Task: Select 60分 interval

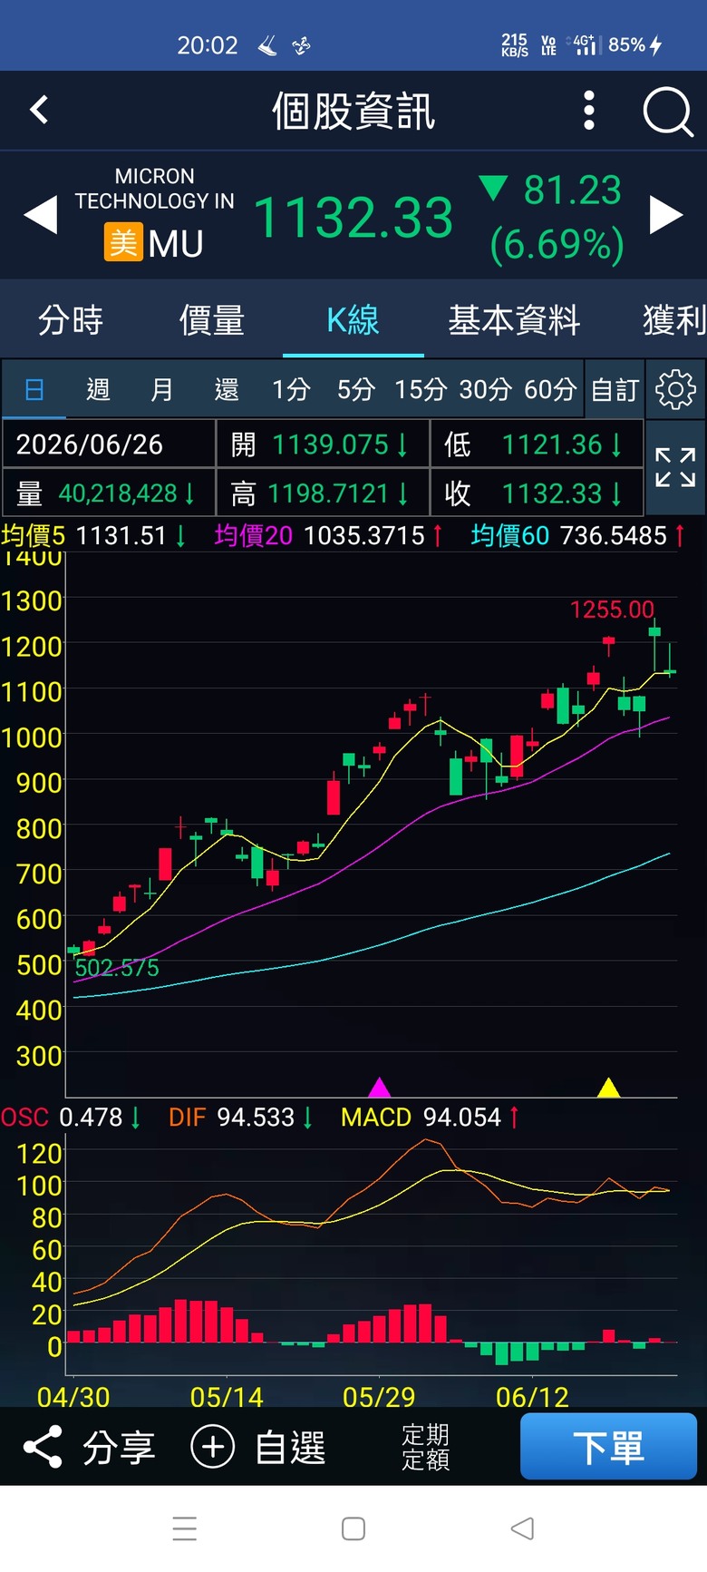Action: coord(550,390)
